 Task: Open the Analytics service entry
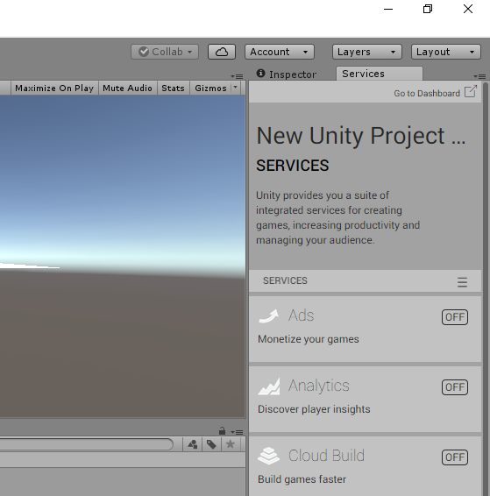click(x=365, y=400)
